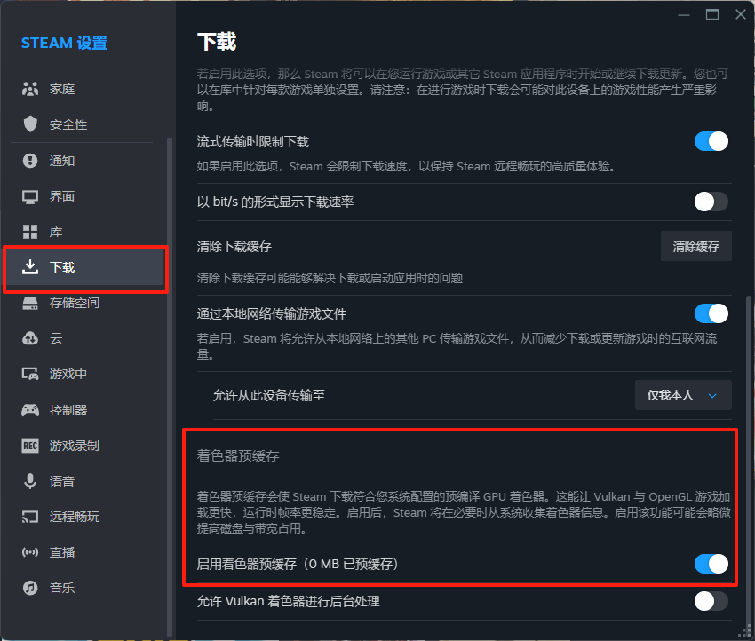Click the 清除缓存 button
Image resolution: width=755 pixels, height=641 pixels.
pos(695,246)
